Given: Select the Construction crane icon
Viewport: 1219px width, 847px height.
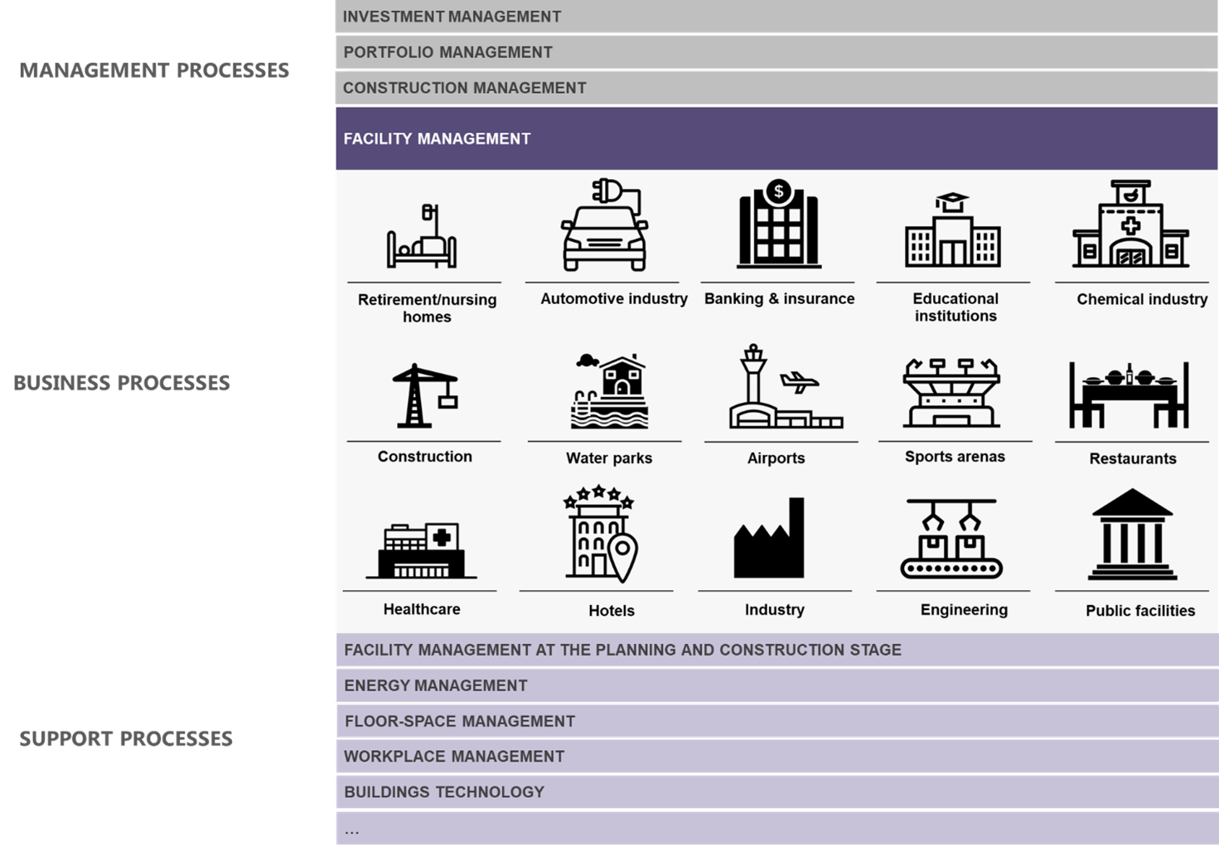Looking at the screenshot, I should 424,395.
